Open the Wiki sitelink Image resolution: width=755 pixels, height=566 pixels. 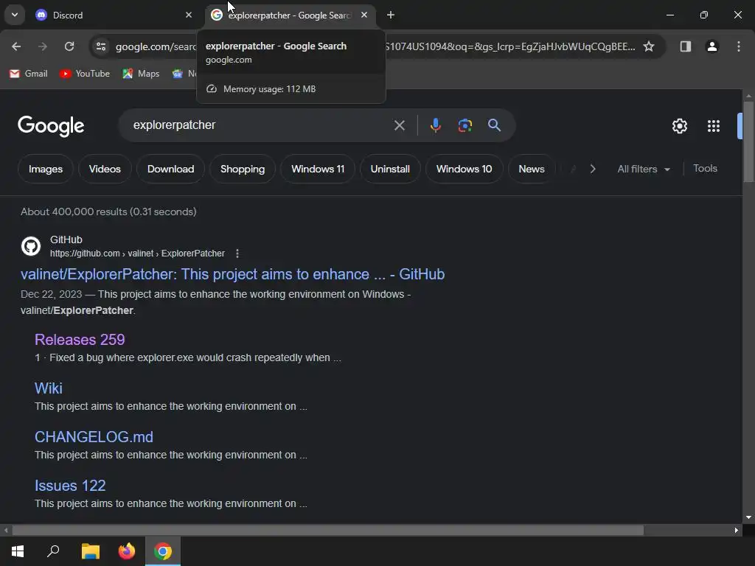(49, 388)
